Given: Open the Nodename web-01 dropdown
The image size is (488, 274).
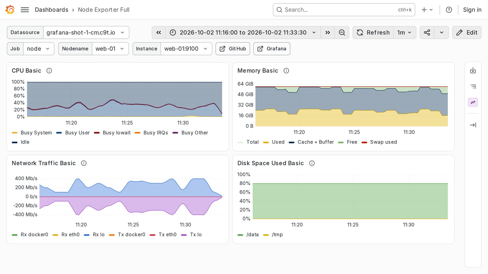Looking at the screenshot, I should pos(110,49).
